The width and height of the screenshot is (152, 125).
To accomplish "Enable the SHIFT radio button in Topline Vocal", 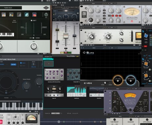I will [x=31, y=20].
